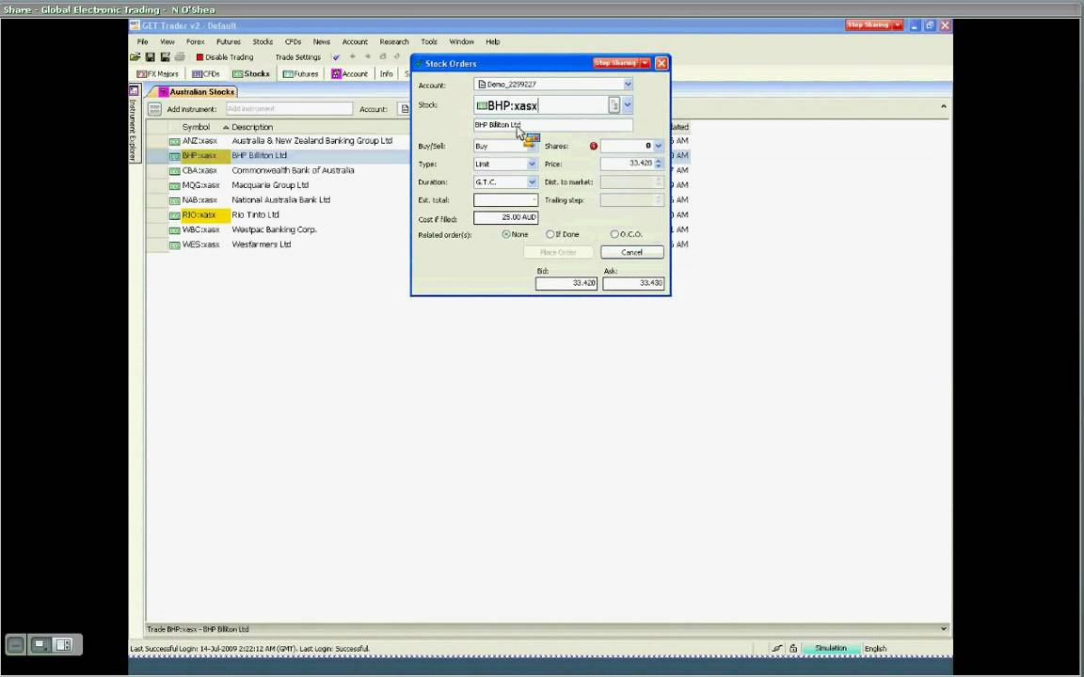Click the WBC:xasx row icon
Screen dimensions: 1084x677
pos(175,230)
